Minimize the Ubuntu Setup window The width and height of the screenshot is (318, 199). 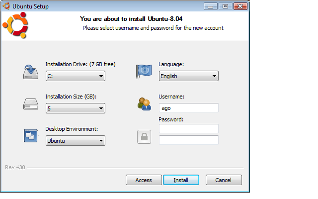click(212, 6)
